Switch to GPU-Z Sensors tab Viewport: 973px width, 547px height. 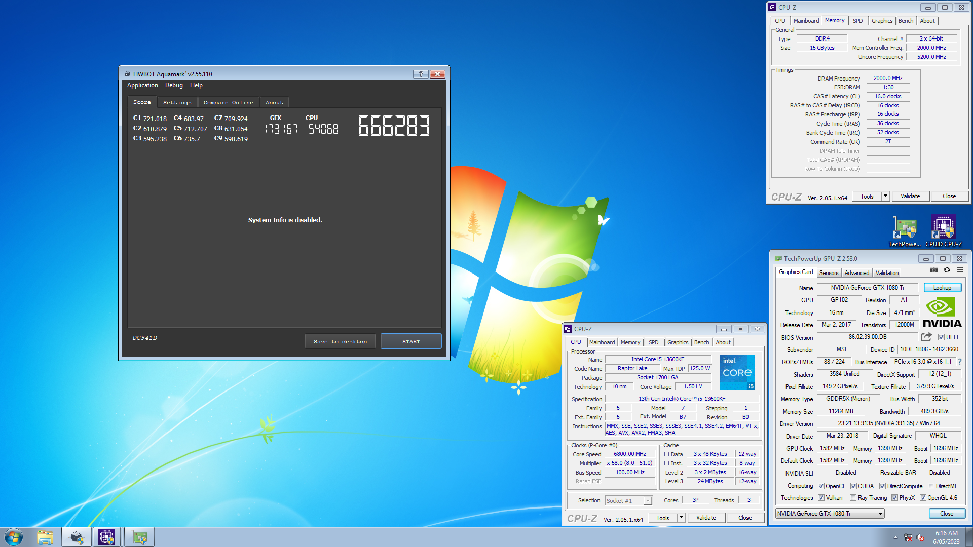tap(829, 272)
